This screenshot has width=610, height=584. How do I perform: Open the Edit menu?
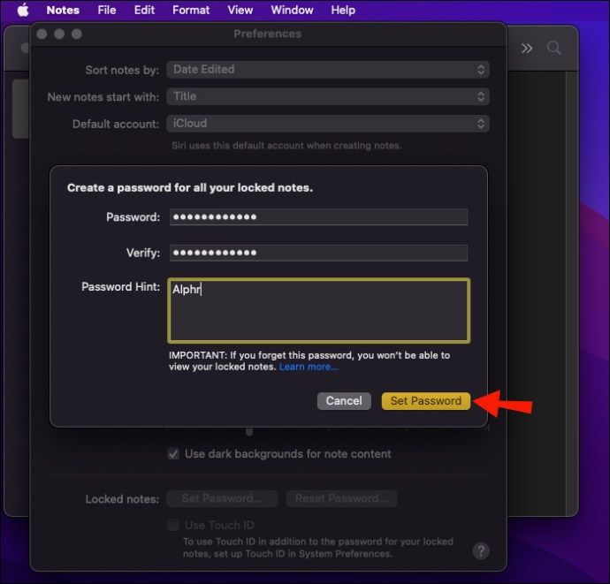click(144, 10)
